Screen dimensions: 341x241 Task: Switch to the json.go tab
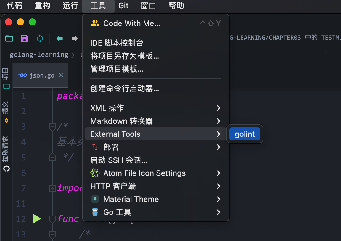(41, 75)
